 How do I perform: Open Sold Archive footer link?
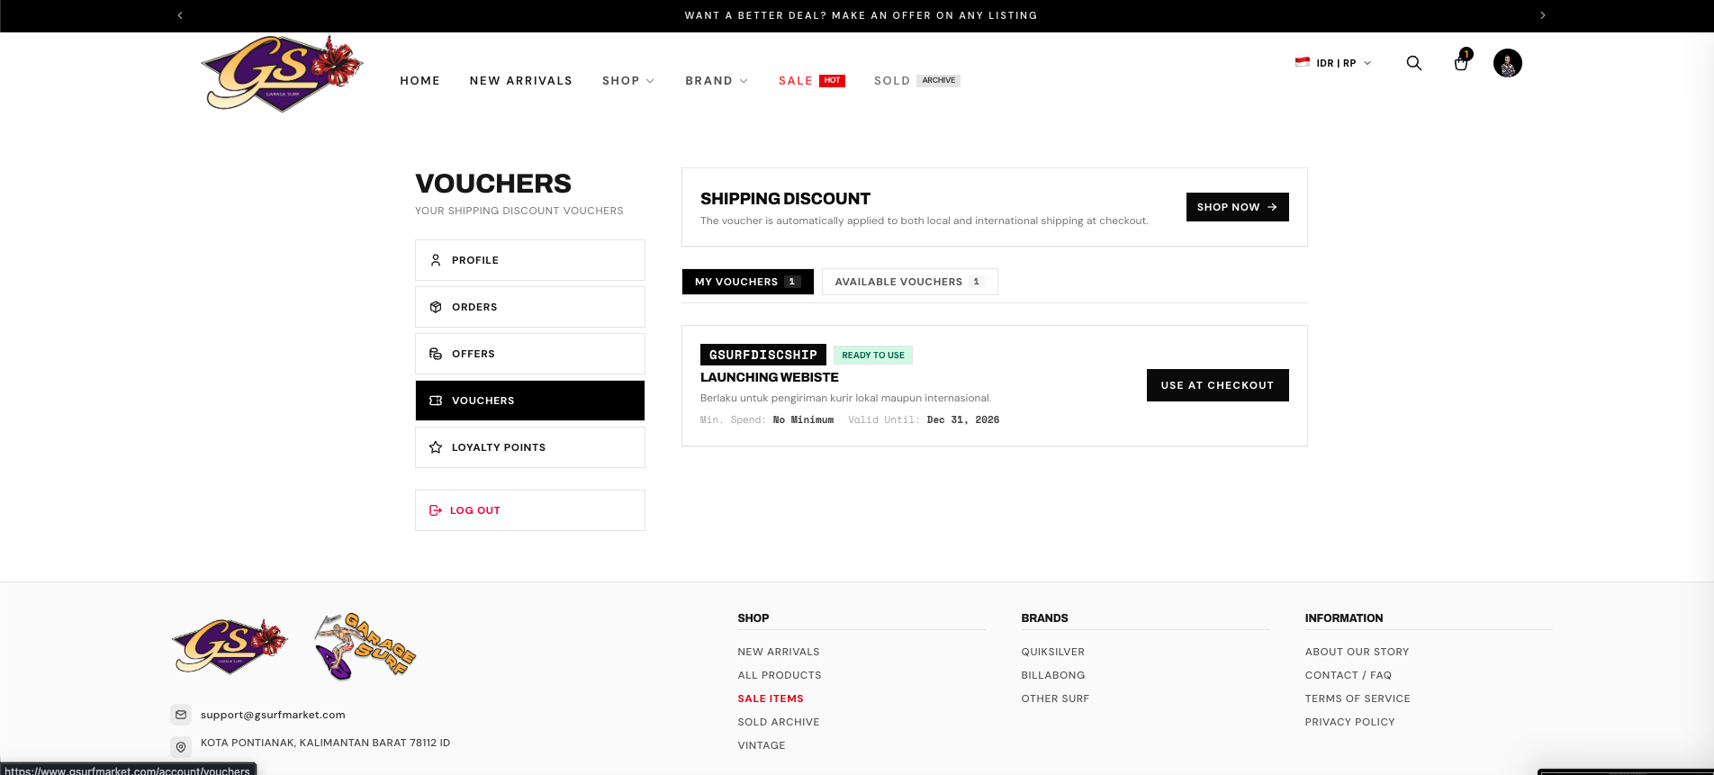click(x=779, y=722)
